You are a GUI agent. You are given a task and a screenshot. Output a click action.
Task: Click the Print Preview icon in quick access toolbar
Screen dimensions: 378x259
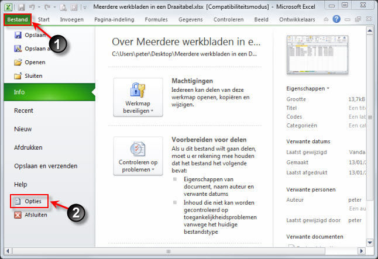63,7
